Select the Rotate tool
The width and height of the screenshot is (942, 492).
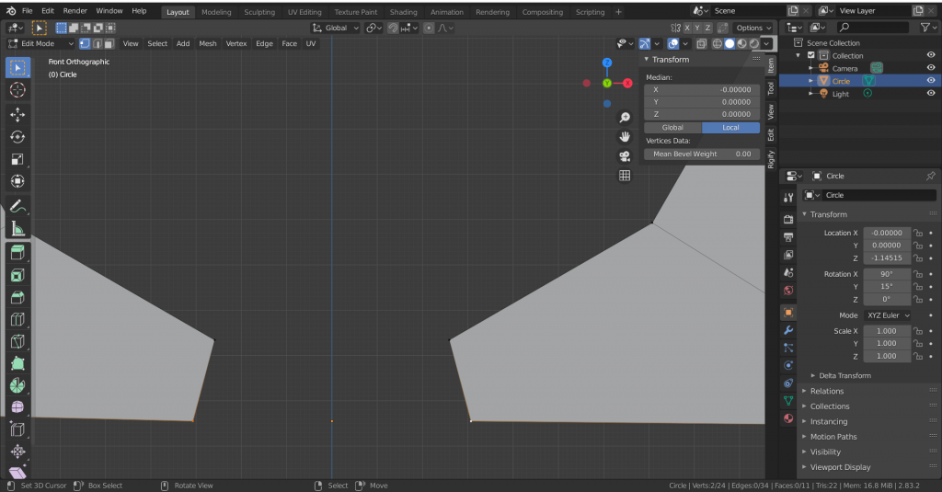[x=17, y=137]
